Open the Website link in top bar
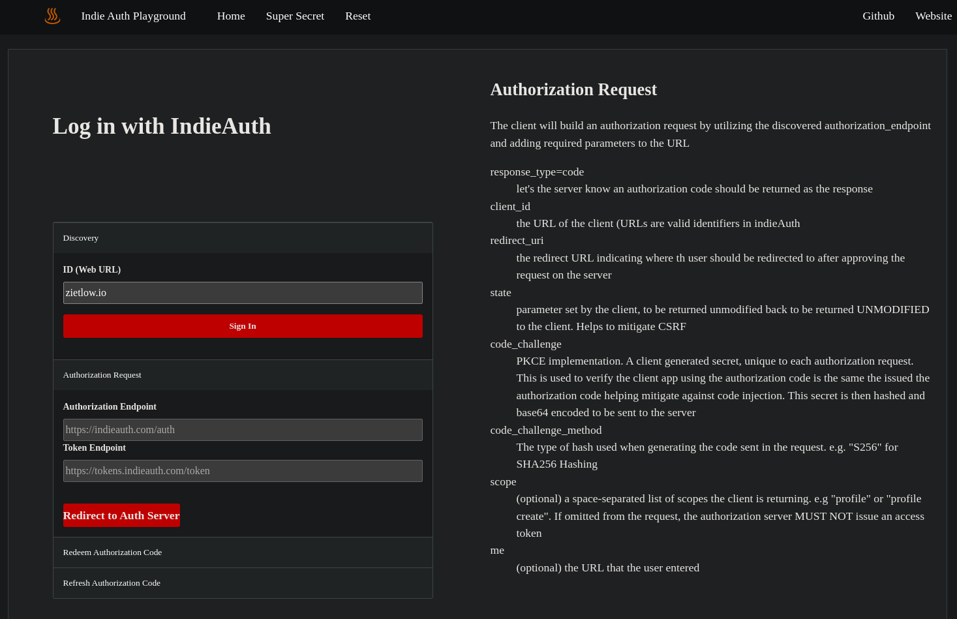The height and width of the screenshot is (619, 957). (933, 16)
